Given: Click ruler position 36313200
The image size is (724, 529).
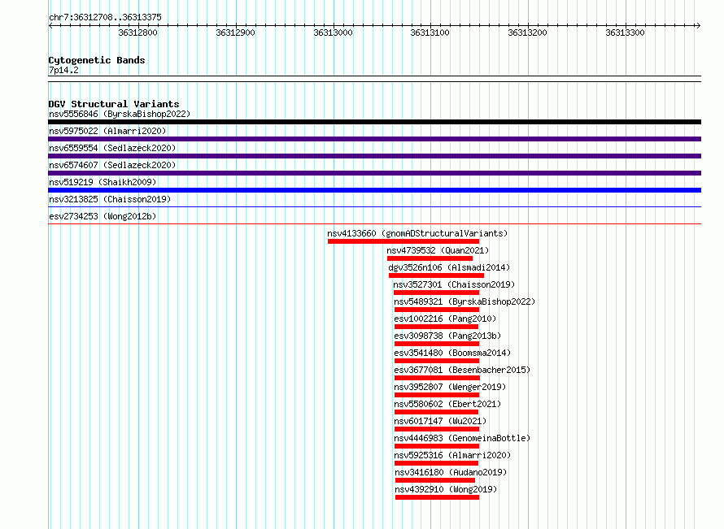Looking at the screenshot, I should coord(527,33).
